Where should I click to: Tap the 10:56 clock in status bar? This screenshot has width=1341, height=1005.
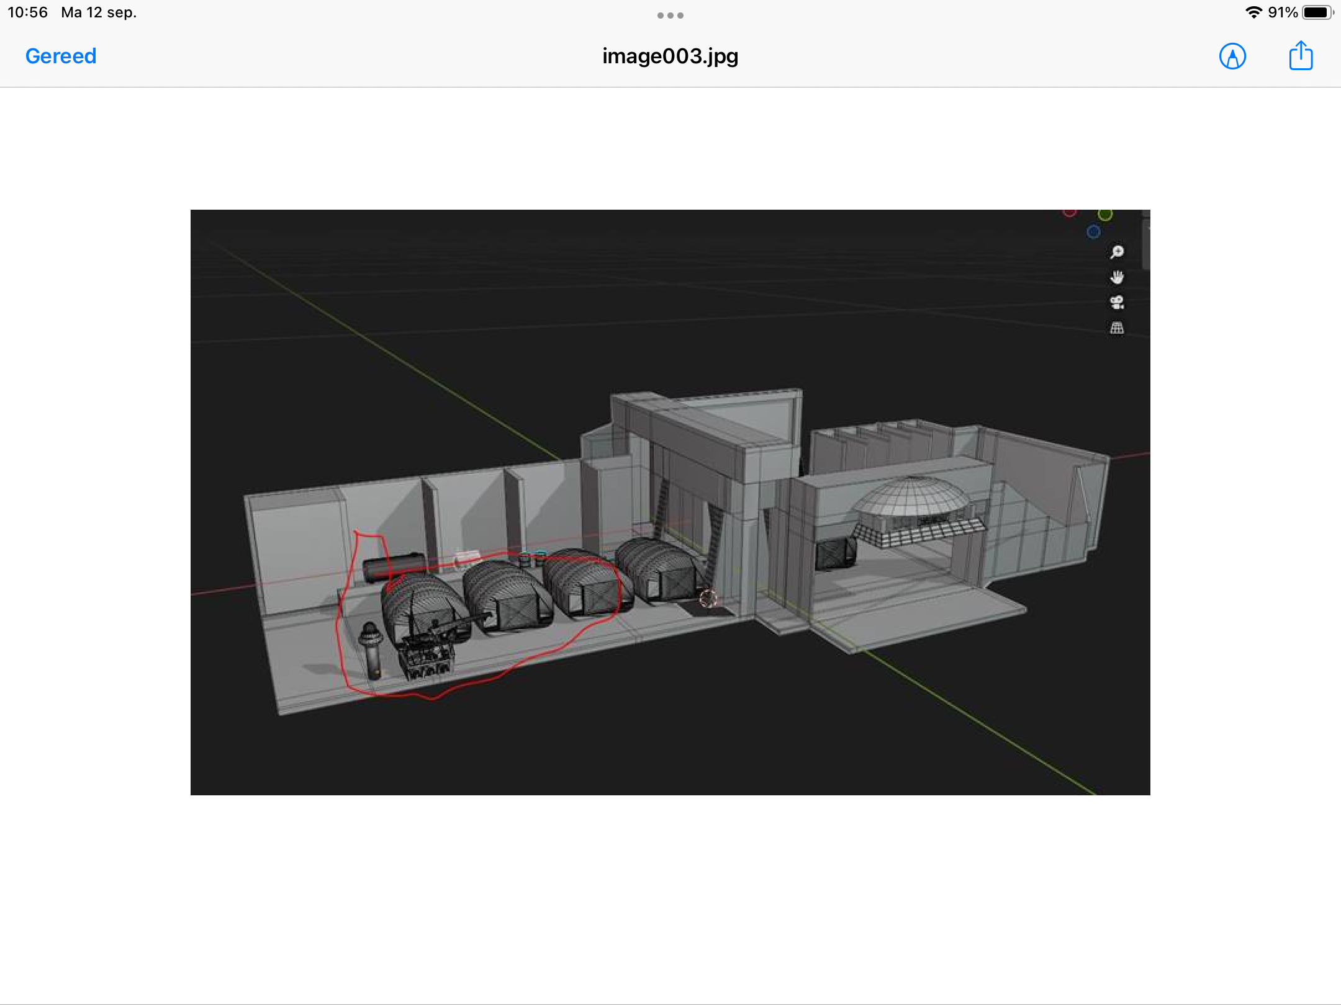click(27, 12)
